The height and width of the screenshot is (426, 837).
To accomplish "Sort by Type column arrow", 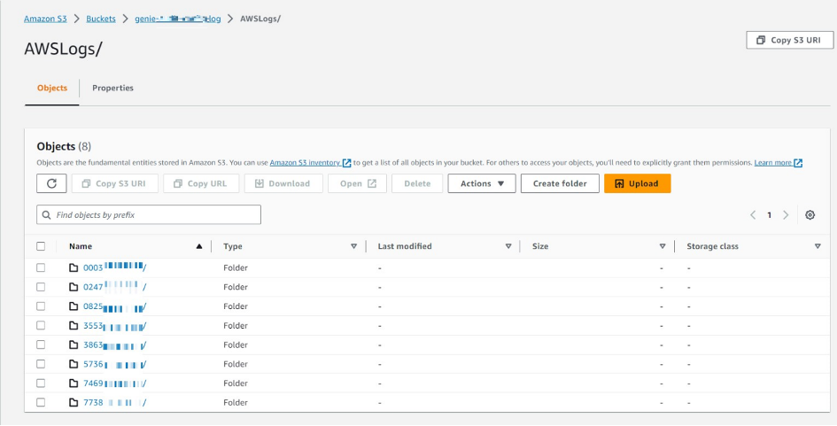I will coord(353,246).
